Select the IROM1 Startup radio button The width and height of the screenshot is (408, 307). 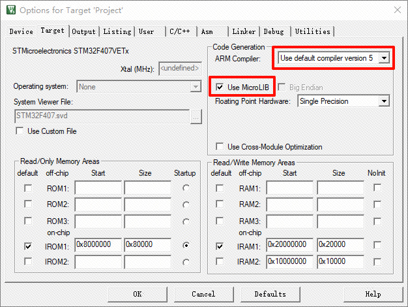(x=186, y=246)
